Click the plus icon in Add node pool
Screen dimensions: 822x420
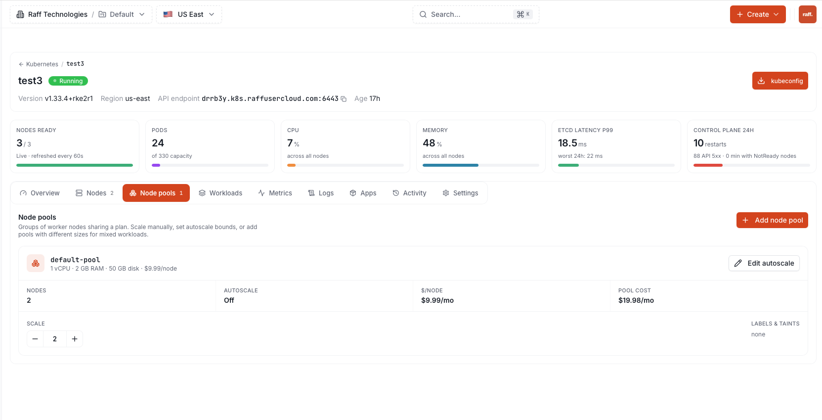(745, 220)
